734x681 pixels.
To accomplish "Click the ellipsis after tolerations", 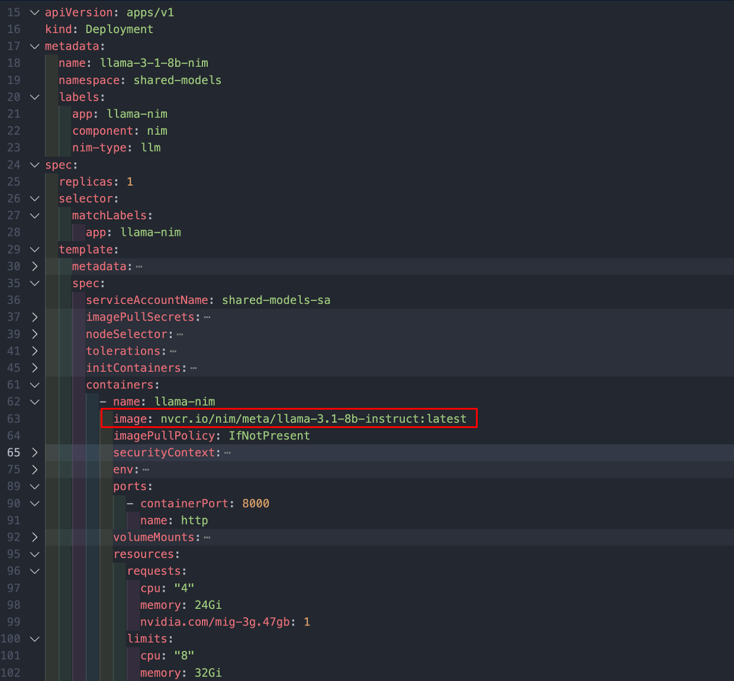I will click(173, 351).
